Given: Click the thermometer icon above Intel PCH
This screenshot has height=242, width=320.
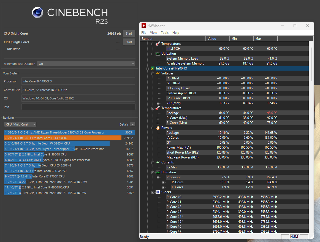Looking at the screenshot, I should click(x=158, y=44).
